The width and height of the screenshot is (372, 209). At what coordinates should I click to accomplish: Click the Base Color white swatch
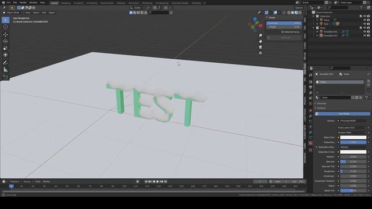click(353, 138)
